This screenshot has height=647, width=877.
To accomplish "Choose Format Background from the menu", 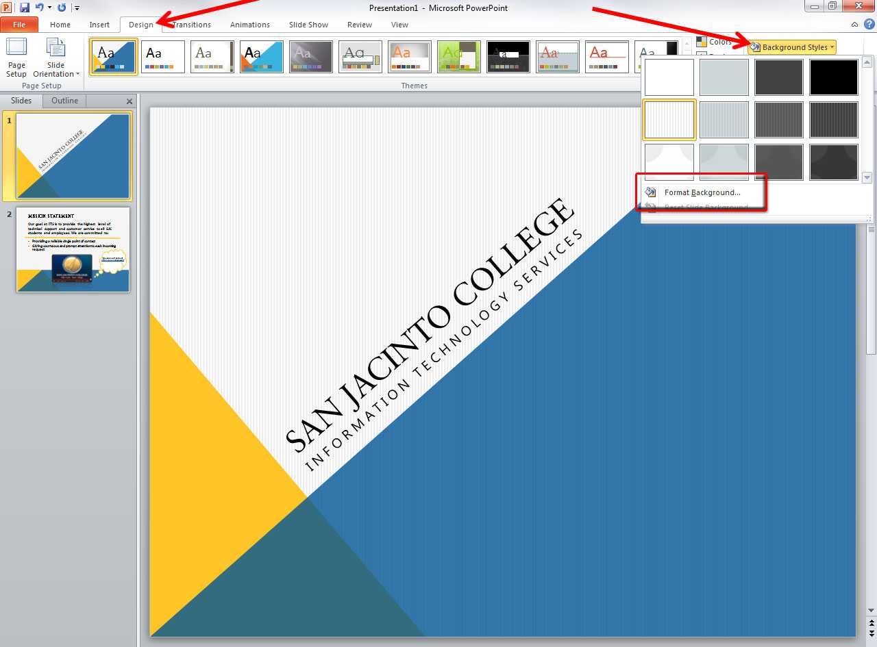I will pos(701,192).
